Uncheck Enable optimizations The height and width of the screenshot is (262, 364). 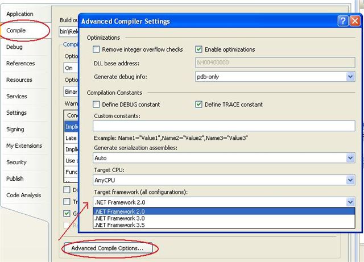click(x=198, y=49)
